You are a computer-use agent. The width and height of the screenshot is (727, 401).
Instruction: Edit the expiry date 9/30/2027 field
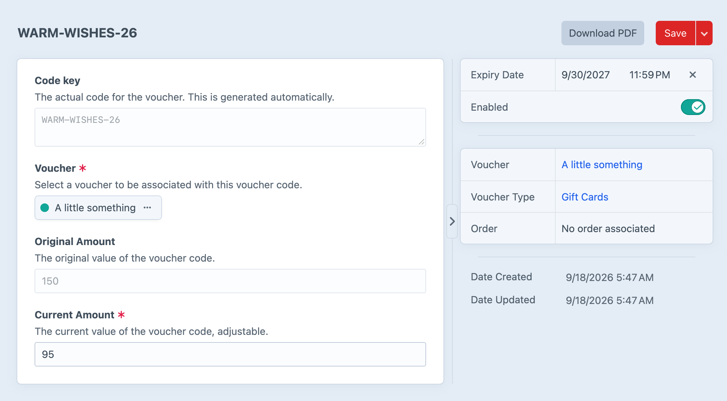[x=586, y=75]
